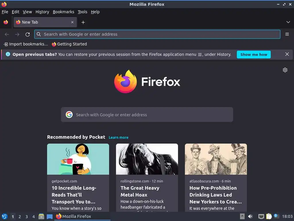294x221 pixels.
Task: Open new tab personalize gear icon
Action: pos(285,70)
